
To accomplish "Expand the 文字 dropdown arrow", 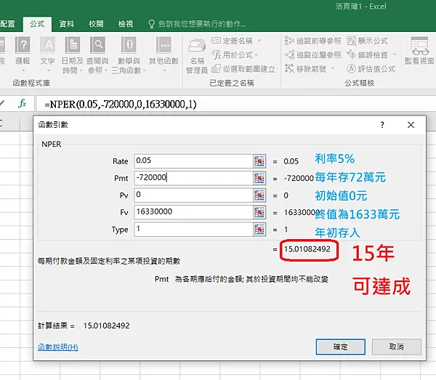I will point(49,70).
